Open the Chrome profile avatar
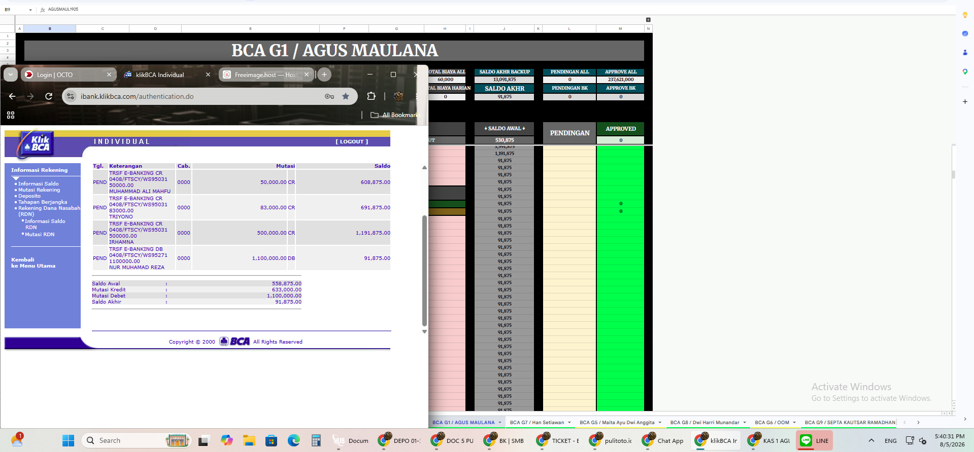 pyautogui.click(x=398, y=96)
